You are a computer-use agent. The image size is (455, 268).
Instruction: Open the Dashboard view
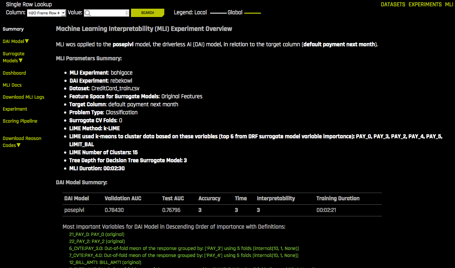point(14,73)
